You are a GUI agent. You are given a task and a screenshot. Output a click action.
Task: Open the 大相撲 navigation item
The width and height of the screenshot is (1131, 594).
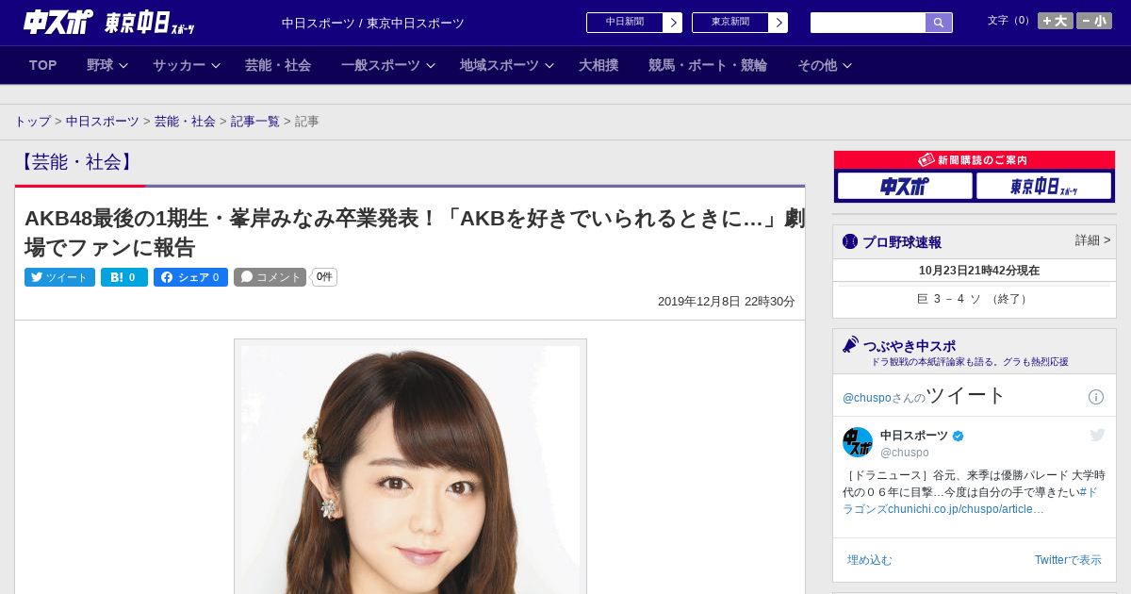point(598,65)
